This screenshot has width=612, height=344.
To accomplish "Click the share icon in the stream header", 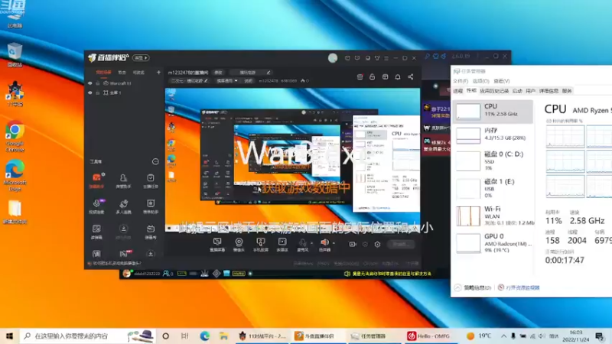I will click(x=410, y=77).
